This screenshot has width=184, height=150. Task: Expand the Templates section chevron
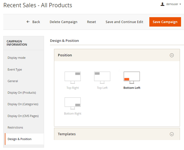click(x=172, y=134)
